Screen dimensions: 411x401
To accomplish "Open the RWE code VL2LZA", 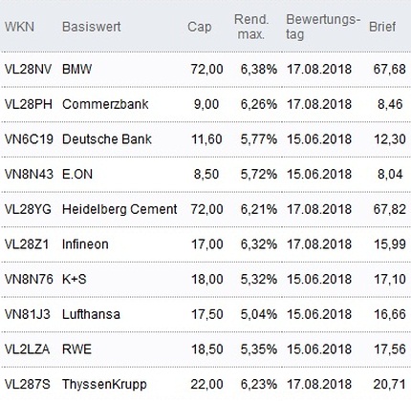I will 27,349.
